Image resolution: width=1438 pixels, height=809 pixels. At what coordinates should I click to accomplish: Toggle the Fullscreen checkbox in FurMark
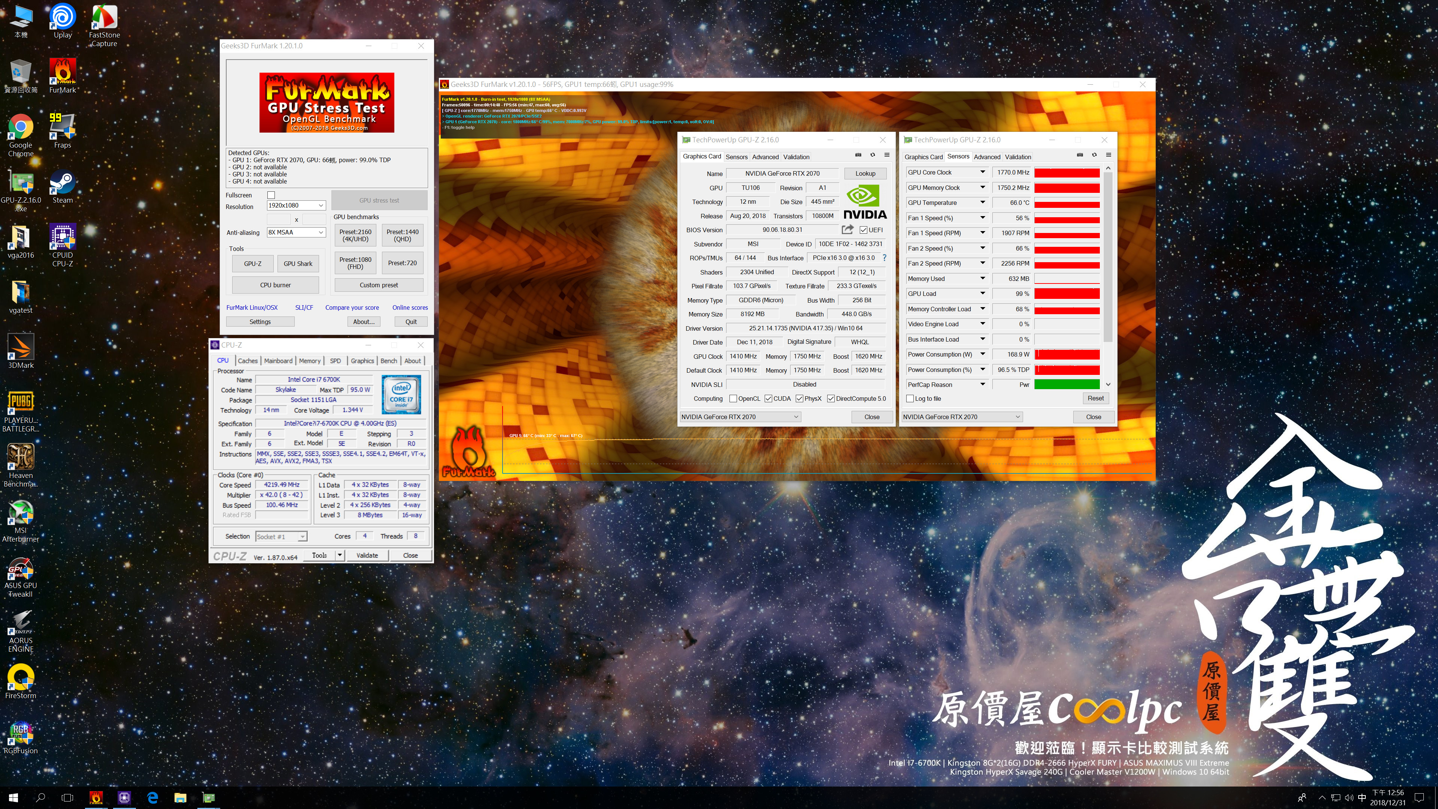coord(271,195)
